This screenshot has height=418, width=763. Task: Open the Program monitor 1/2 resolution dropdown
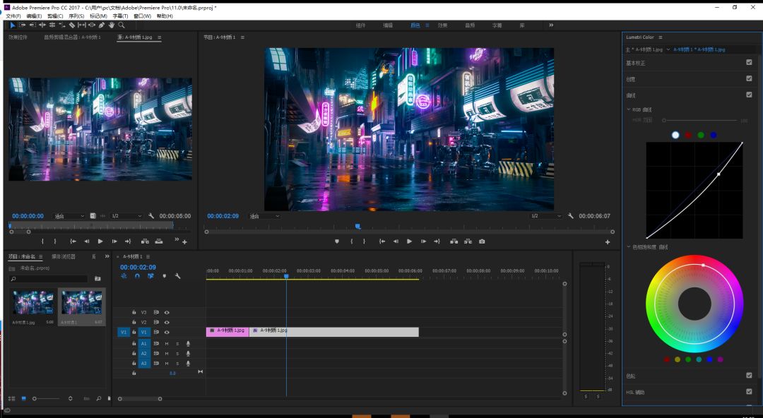[x=546, y=216]
